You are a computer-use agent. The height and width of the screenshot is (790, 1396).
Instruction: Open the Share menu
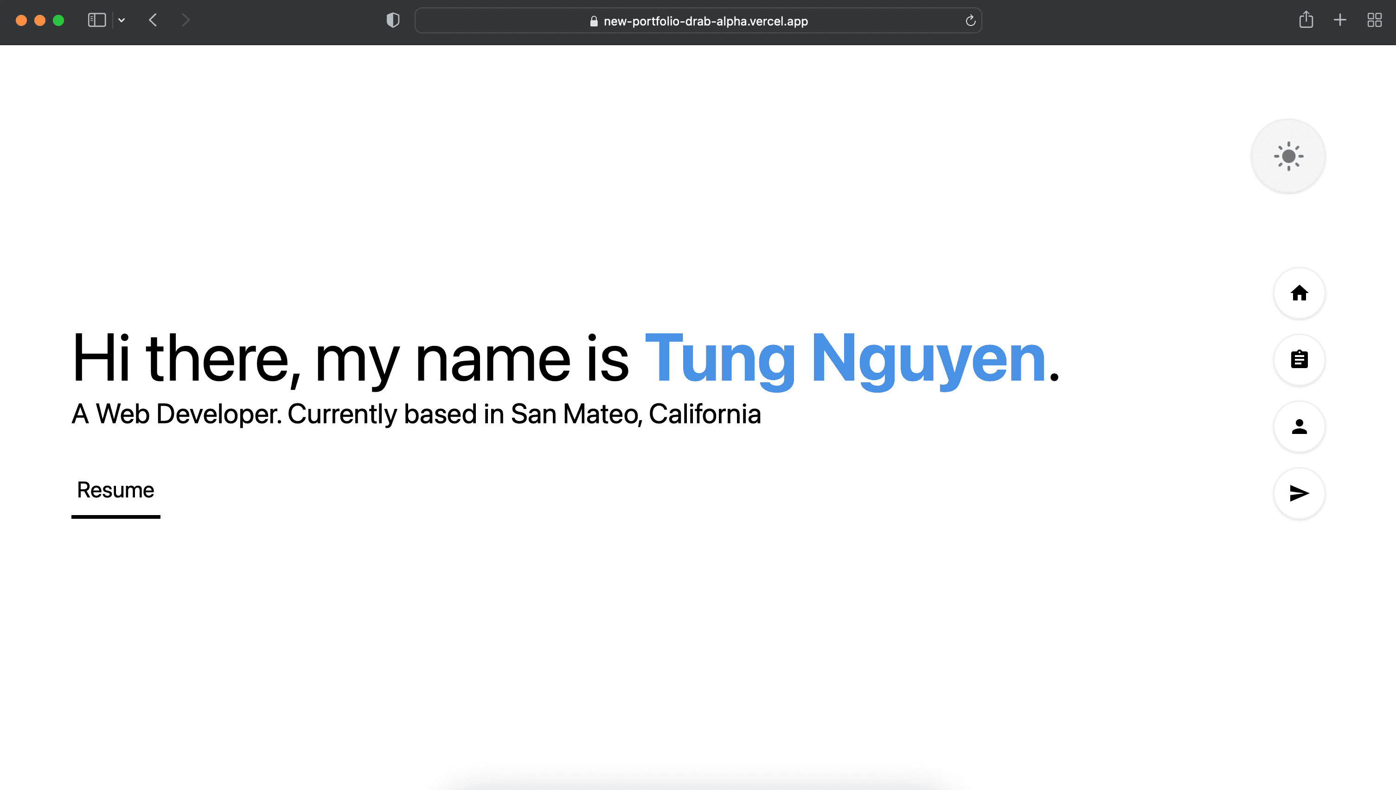pyautogui.click(x=1306, y=20)
